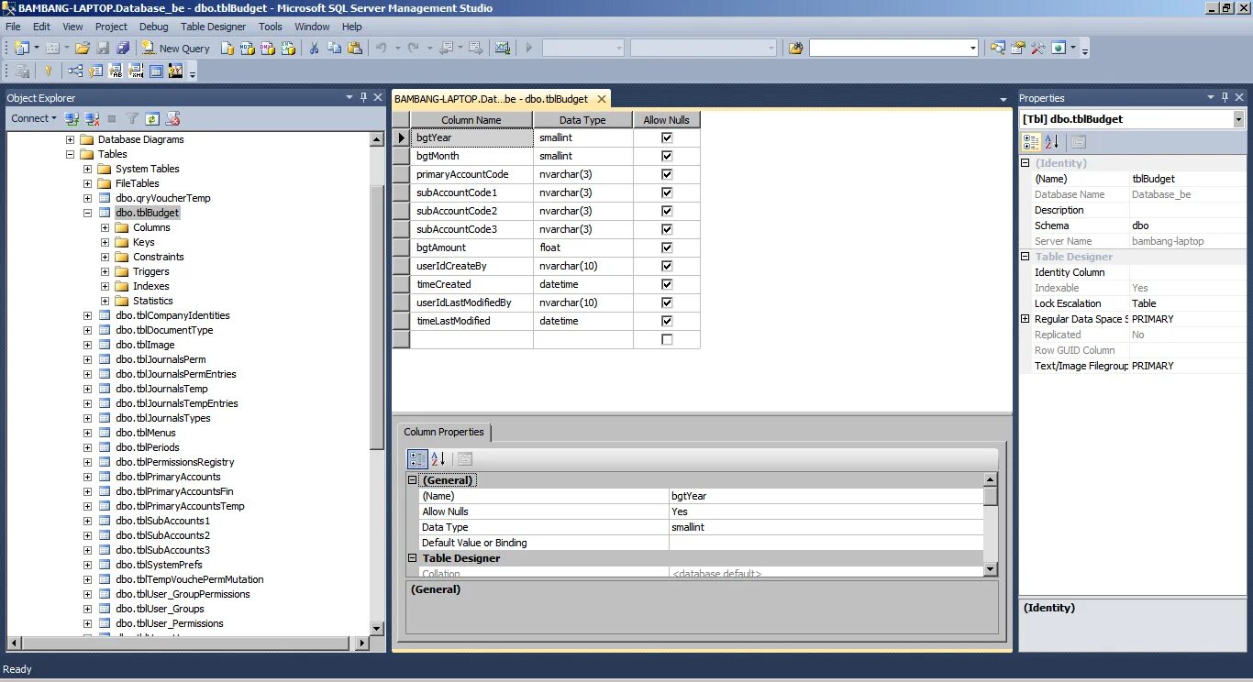Open the Debug menu
This screenshot has width=1253, height=682.
(154, 27)
